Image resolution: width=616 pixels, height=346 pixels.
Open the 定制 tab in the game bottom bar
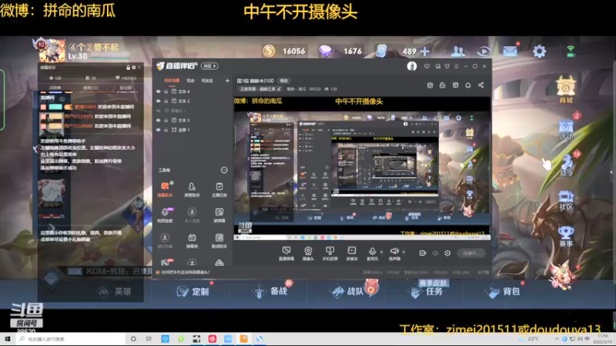(x=193, y=291)
